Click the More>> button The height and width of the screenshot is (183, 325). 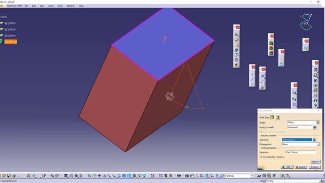click(x=315, y=162)
